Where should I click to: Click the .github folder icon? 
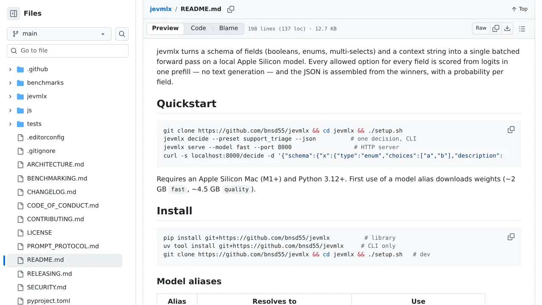pos(20,69)
